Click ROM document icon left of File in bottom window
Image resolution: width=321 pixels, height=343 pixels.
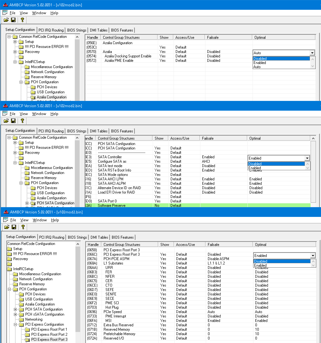point(6,220)
